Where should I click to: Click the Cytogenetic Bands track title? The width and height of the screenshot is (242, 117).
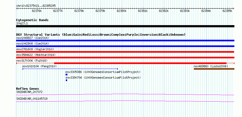[32, 20]
